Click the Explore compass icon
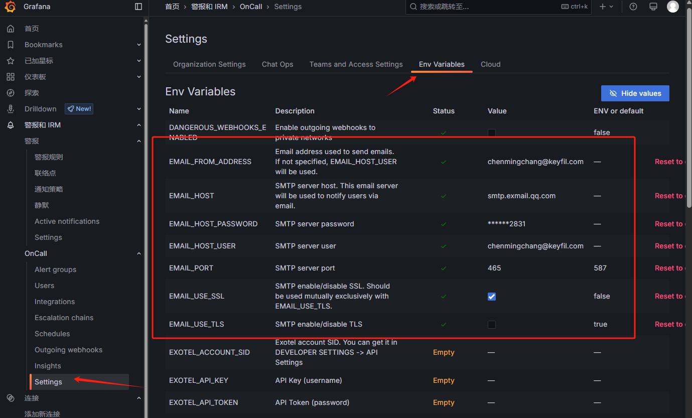Image resolution: width=692 pixels, height=418 pixels. click(11, 93)
